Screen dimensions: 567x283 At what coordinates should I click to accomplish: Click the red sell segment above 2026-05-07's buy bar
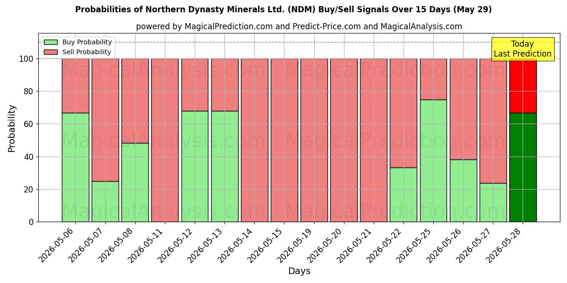click(105, 120)
